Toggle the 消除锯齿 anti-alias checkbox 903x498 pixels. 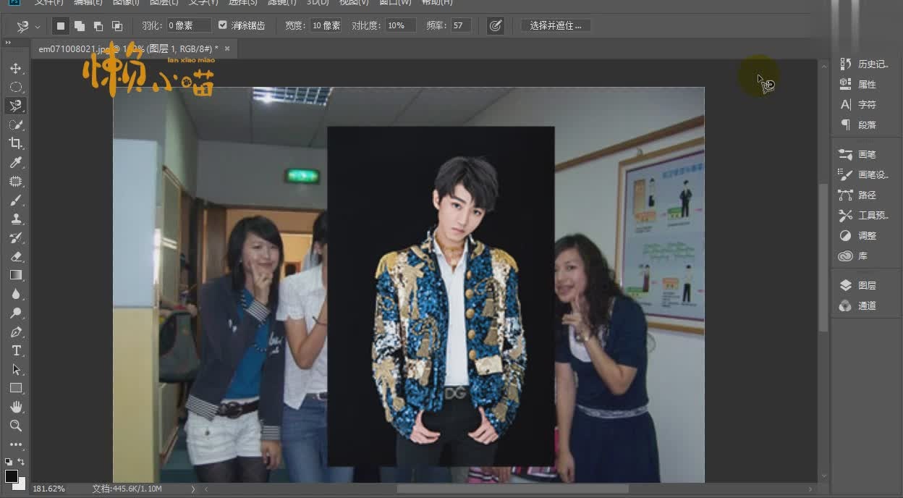pyautogui.click(x=222, y=25)
